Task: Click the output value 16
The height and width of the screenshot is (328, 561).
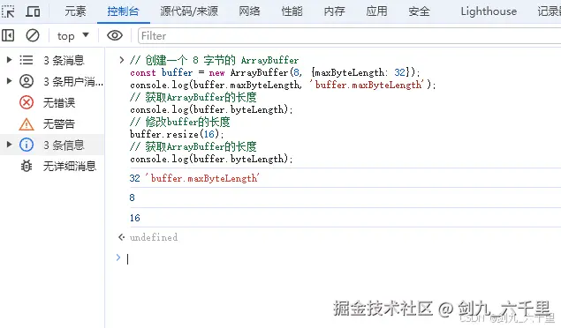Action: click(135, 218)
